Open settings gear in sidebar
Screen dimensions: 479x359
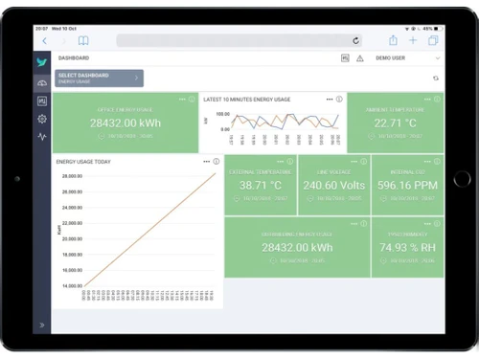(42, 119)
